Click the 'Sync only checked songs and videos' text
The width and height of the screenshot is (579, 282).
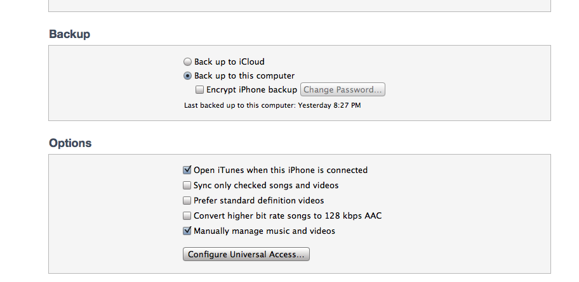tap(266, 186)
